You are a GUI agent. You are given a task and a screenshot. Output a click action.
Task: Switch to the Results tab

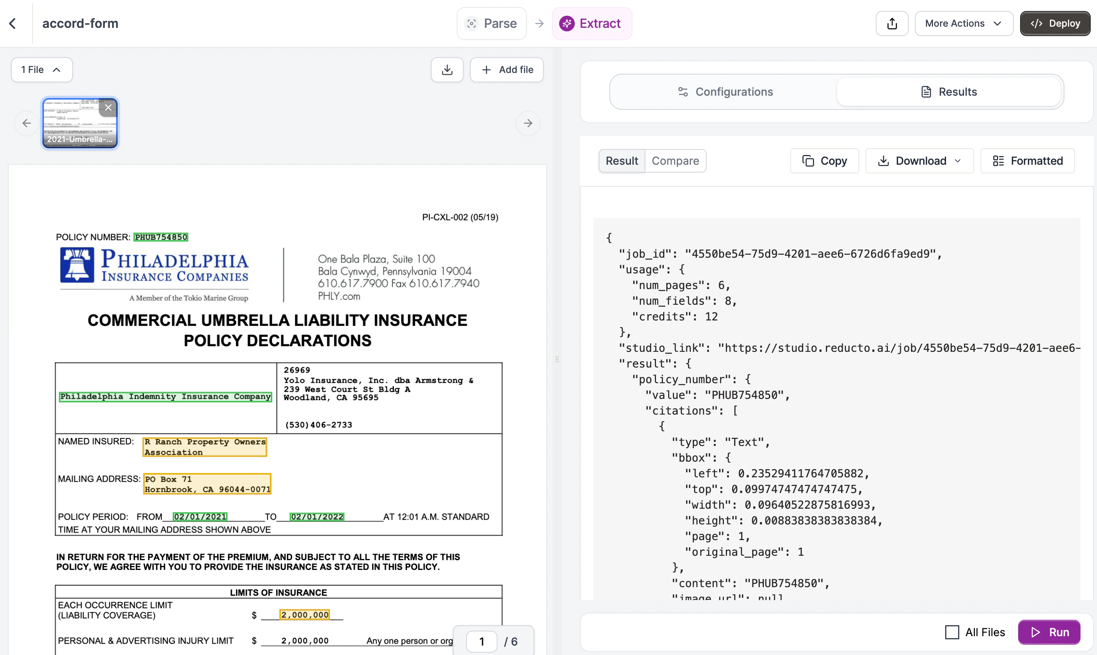pos(948,92)
